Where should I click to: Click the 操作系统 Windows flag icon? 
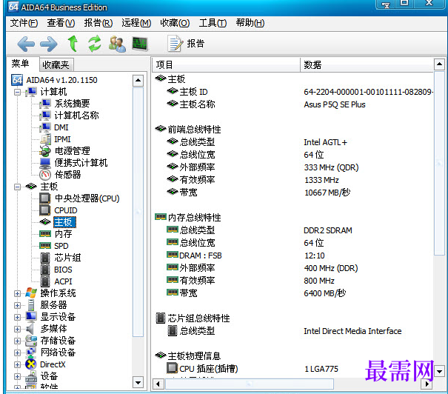click(x=31, y=293)
